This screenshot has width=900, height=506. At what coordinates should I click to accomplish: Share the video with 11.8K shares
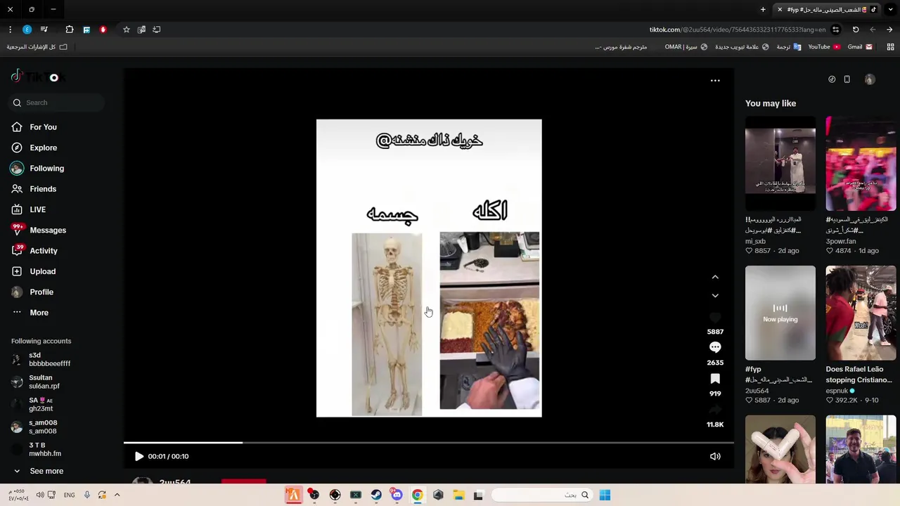point(715,410)
